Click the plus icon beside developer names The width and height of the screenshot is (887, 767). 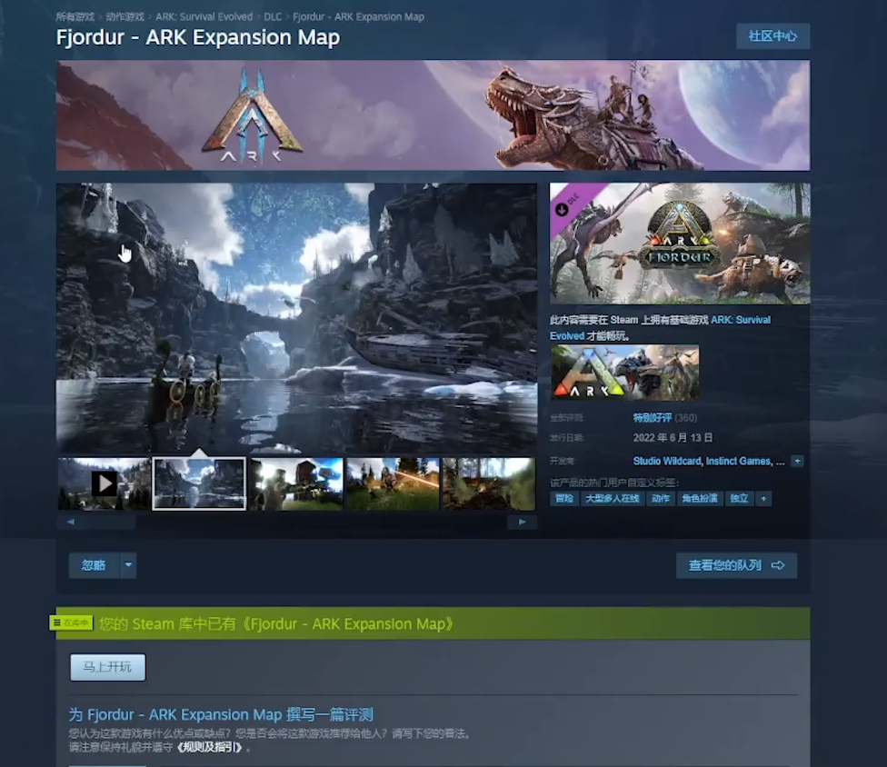[797, 462]
